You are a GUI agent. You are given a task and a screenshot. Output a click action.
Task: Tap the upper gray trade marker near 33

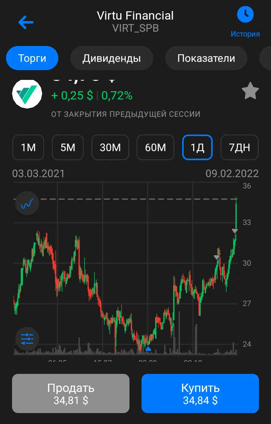(x=235, y=231)
